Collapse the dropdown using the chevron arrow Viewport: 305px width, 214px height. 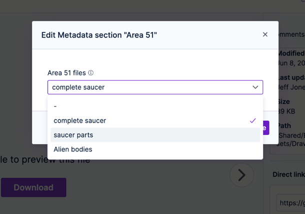click(x=255, y=87)
